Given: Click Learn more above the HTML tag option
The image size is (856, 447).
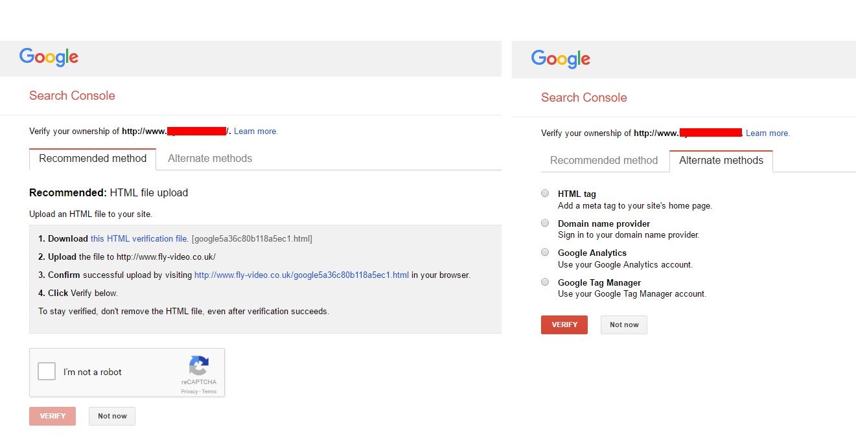Looking at the screenshot, I should tap(768, 133).
